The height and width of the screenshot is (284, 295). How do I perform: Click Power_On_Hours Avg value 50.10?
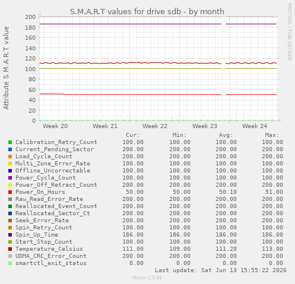click(x=228, y=192)
